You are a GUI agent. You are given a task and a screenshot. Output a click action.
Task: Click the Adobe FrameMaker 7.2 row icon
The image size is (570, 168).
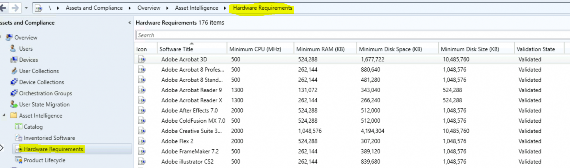click(142, 151)
